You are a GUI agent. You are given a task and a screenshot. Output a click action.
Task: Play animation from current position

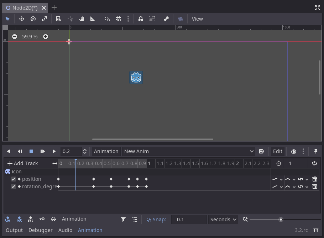coord(43,151)
